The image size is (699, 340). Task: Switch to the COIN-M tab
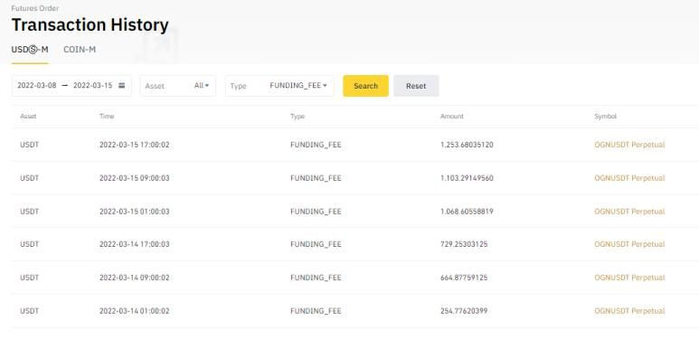[80, 50]
